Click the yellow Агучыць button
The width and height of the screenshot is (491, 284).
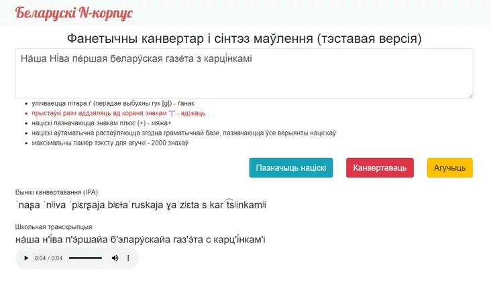(x=449, y=167)
